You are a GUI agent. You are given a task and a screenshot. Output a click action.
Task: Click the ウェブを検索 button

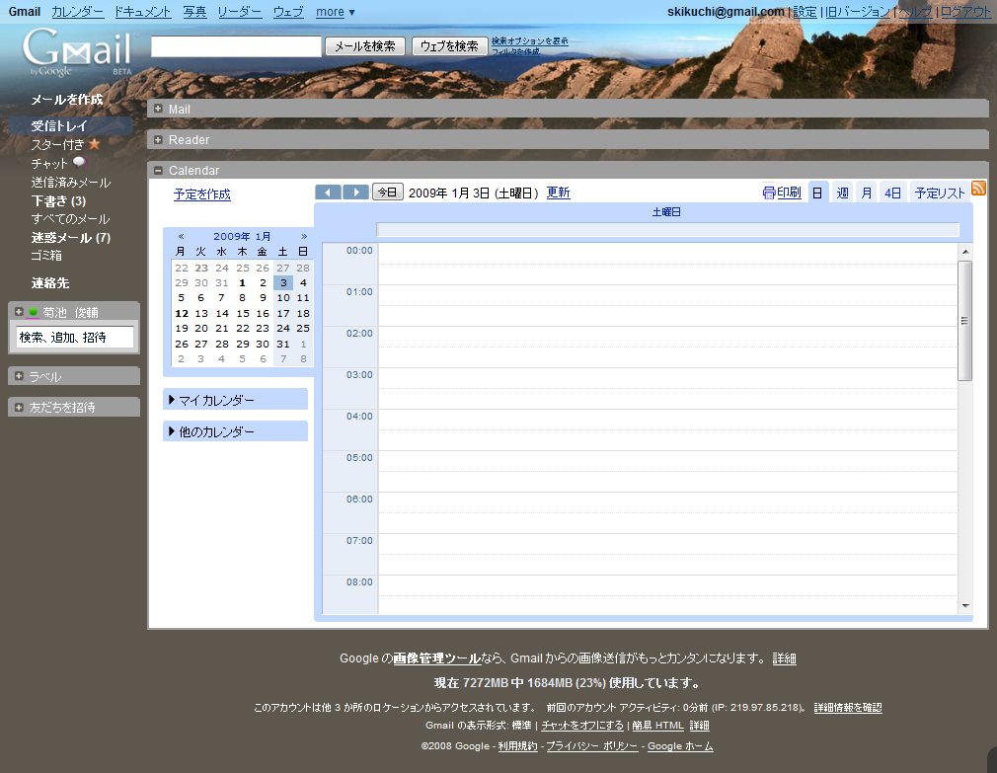[x=449, y=46]
